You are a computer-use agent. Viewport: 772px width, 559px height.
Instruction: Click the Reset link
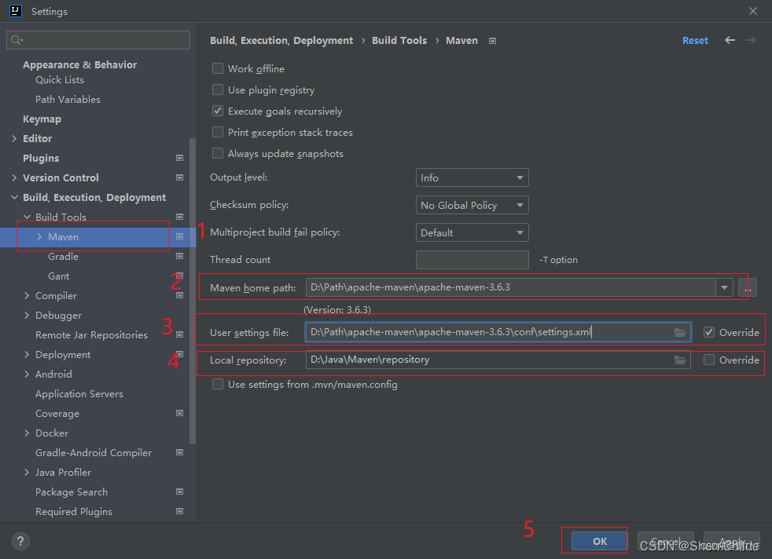695,40
